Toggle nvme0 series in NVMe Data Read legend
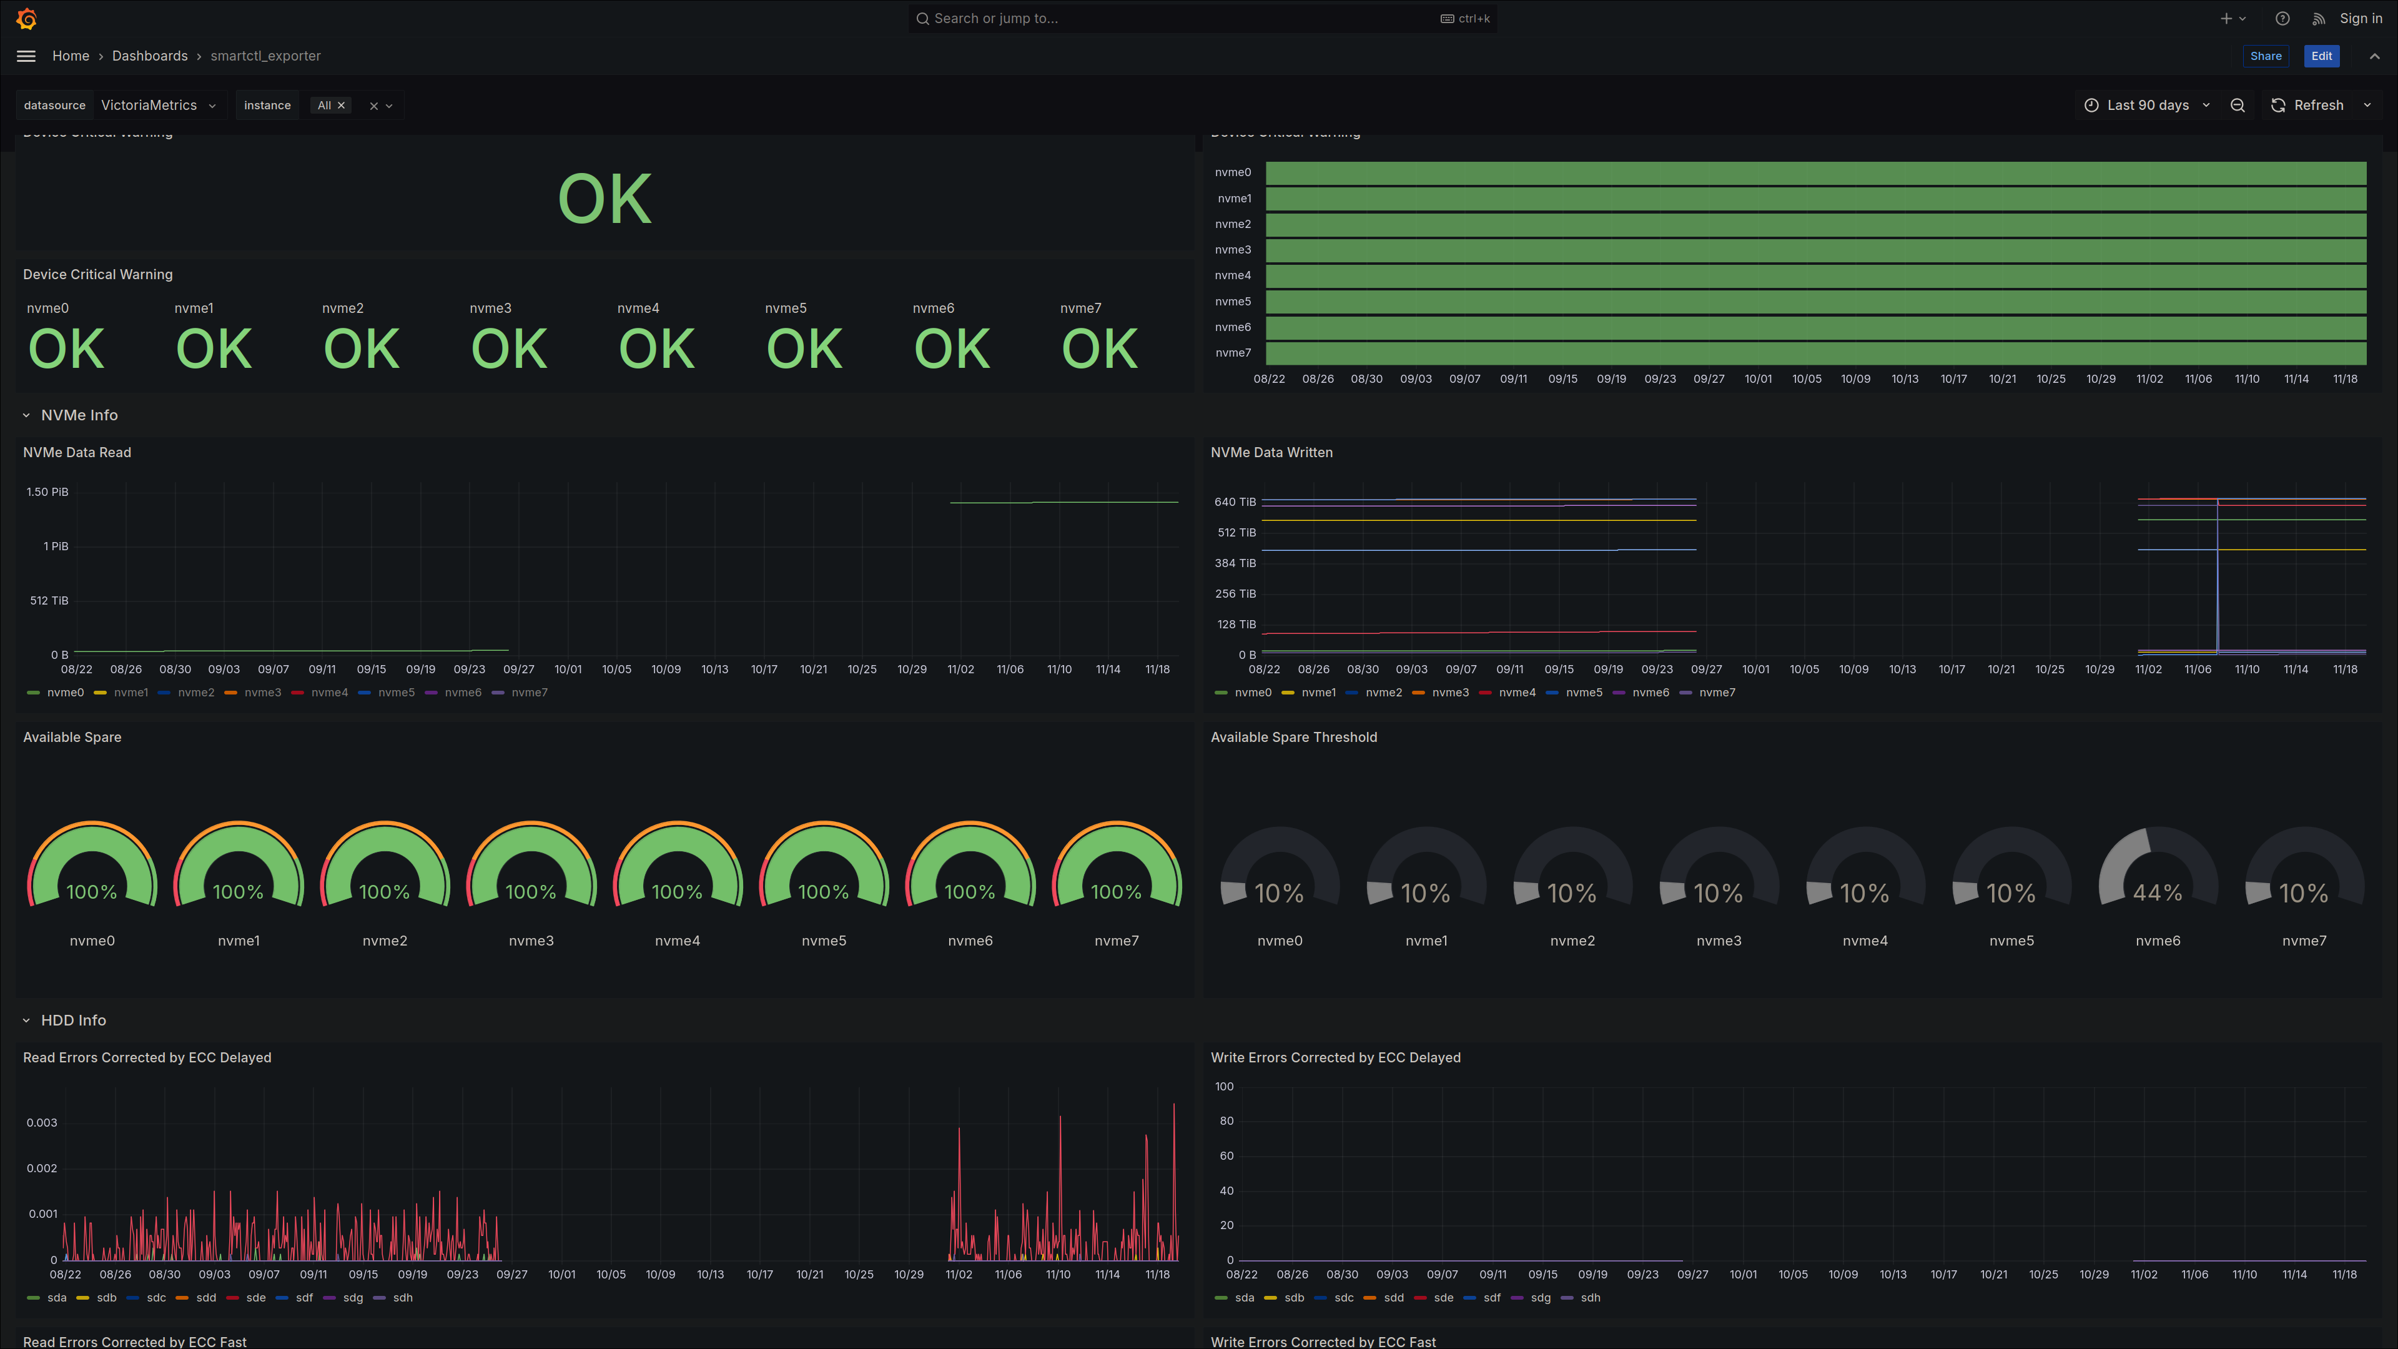Image resolution: width=2398 pixels, height=1349 pixels. click(x=65, y=692)
